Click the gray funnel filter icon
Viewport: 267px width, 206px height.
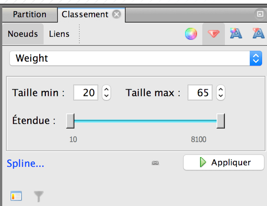pos(39,196)
